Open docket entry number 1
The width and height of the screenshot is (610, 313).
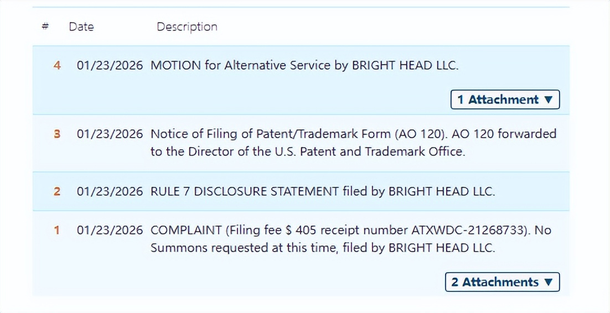(57, 230)
